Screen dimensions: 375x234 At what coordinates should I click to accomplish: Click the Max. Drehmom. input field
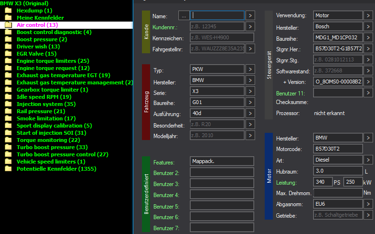[338, 193]
